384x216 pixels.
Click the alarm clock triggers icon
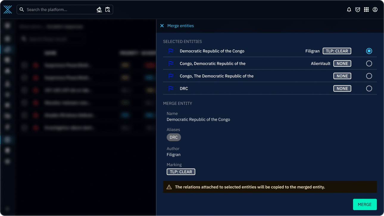point(358,10)
